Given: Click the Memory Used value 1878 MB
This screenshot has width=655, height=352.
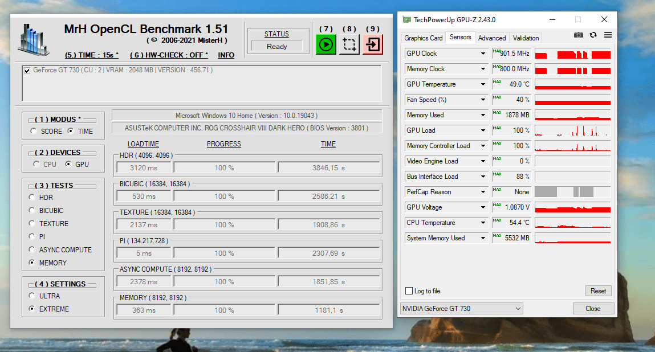Looking at the screenshot, I should 511,115.
